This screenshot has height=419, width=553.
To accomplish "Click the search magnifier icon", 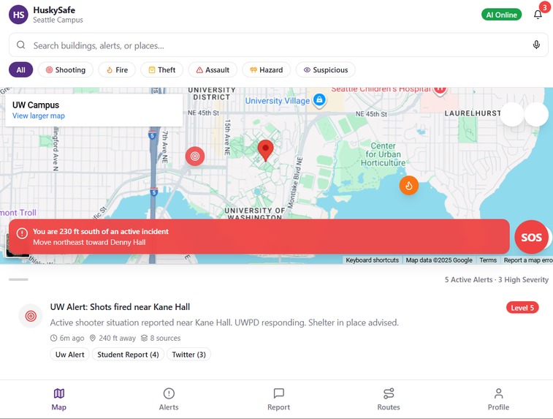I will (21, 45).
